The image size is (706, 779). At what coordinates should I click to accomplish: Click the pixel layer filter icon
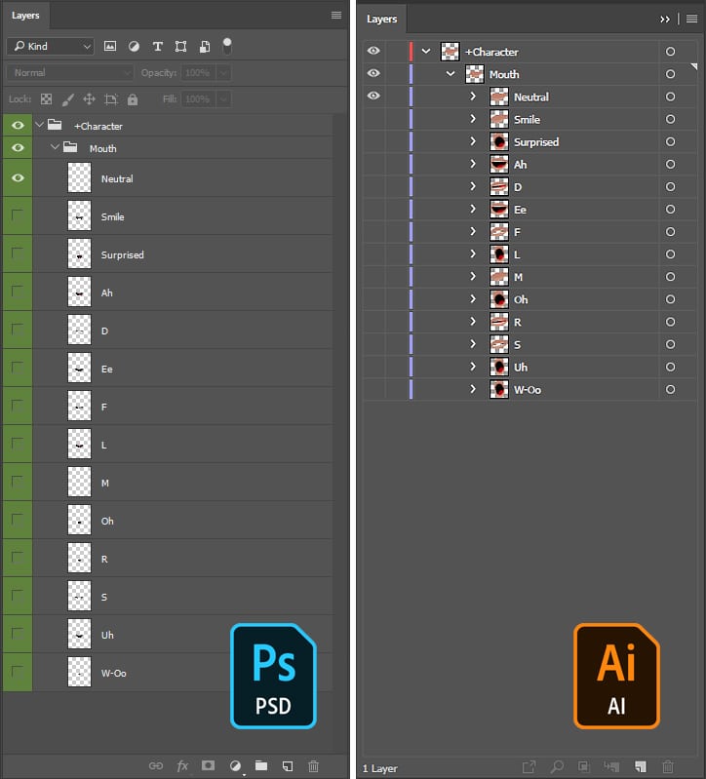[110, 46]
